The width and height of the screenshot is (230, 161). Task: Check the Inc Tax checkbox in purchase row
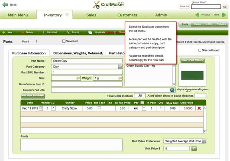pyautogui.click(x=99, y=108)
